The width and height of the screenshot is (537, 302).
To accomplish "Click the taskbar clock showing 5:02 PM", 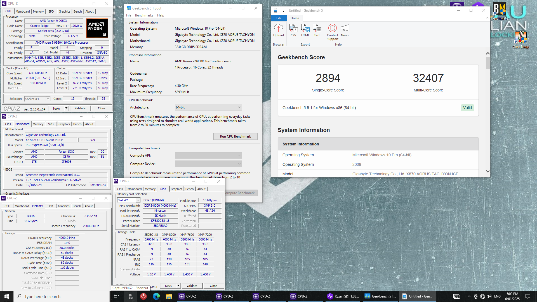I will point(512,296).
